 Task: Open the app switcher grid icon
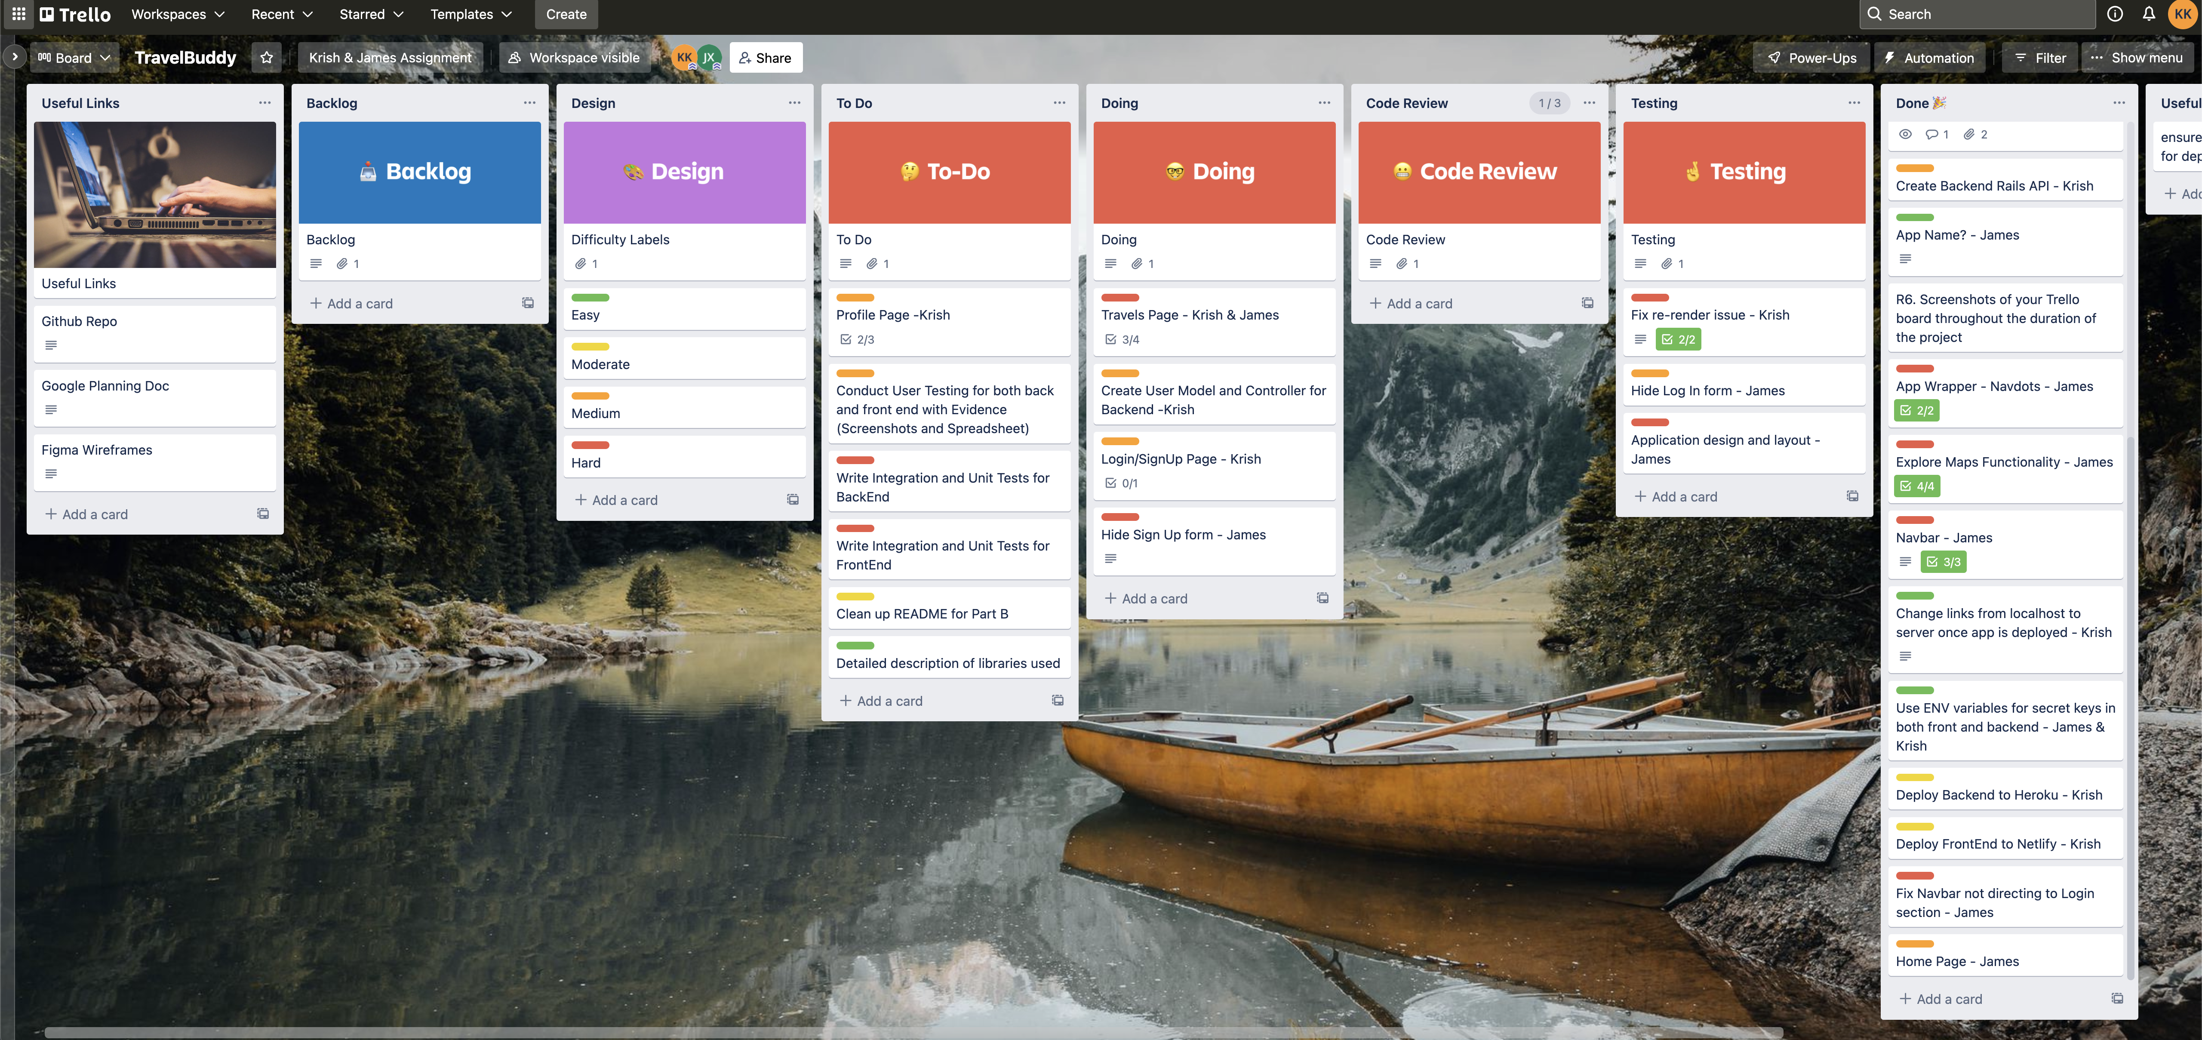[18, 14]
